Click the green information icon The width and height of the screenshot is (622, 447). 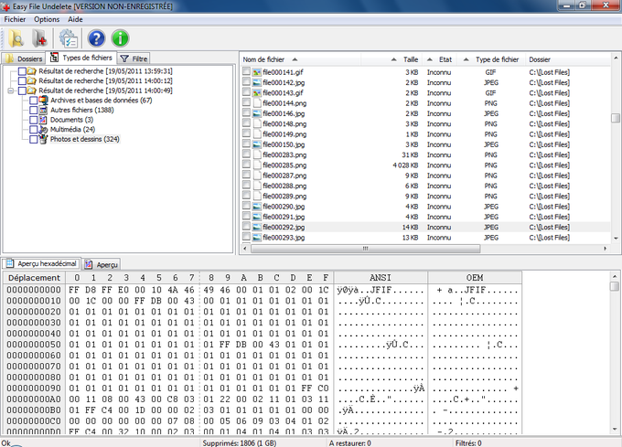tap(120, 38)
